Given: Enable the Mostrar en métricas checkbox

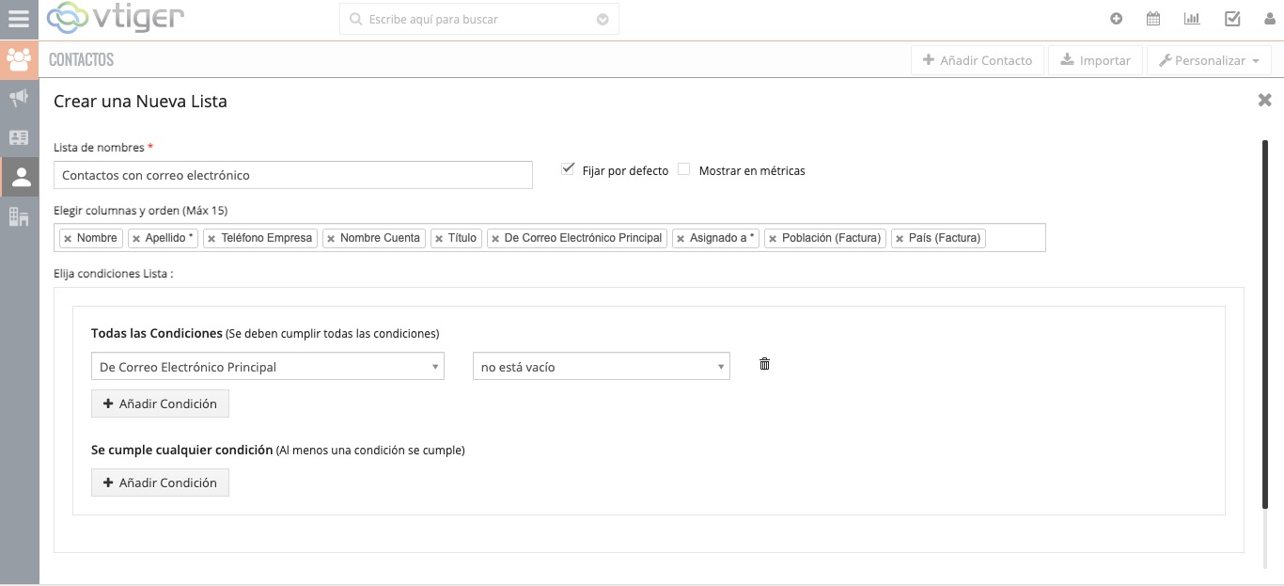Looking at the screenshot, I should 684,169.
